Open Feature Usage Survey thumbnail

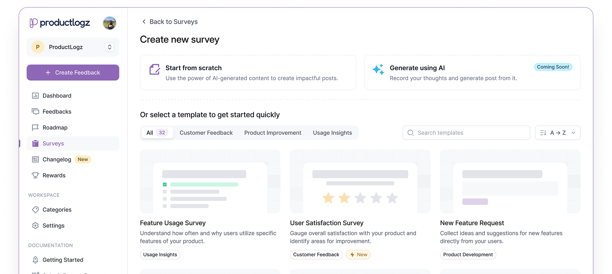(x=210, y=181)
